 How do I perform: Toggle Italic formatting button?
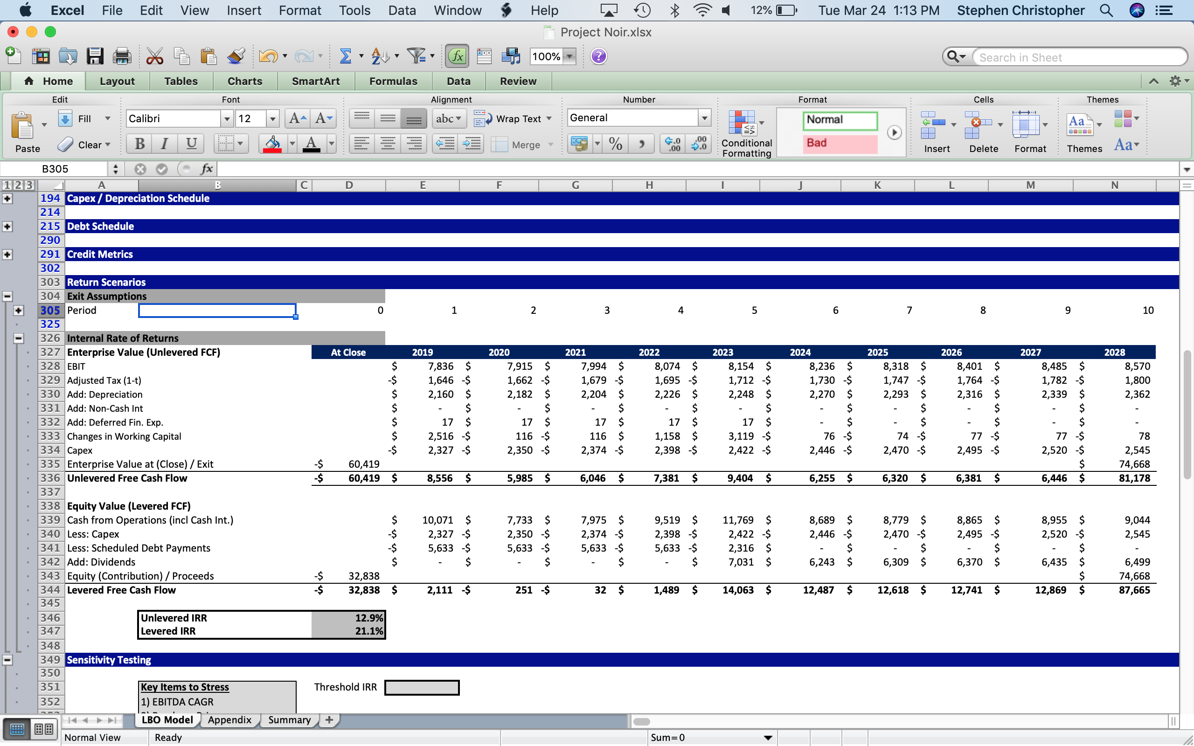click(x=165, y=144)
